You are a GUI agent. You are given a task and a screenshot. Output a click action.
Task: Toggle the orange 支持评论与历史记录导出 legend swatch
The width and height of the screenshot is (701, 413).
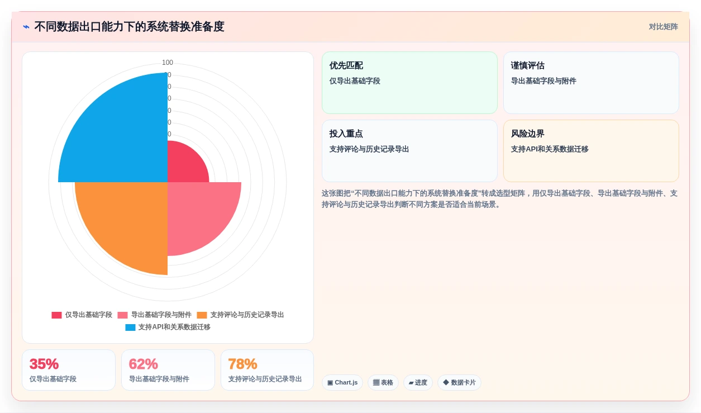[202, 315]
